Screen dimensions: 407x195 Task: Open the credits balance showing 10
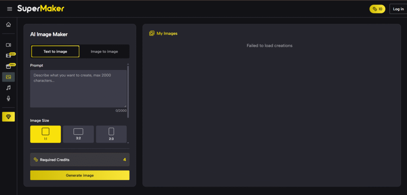click(x=377, y=9)
